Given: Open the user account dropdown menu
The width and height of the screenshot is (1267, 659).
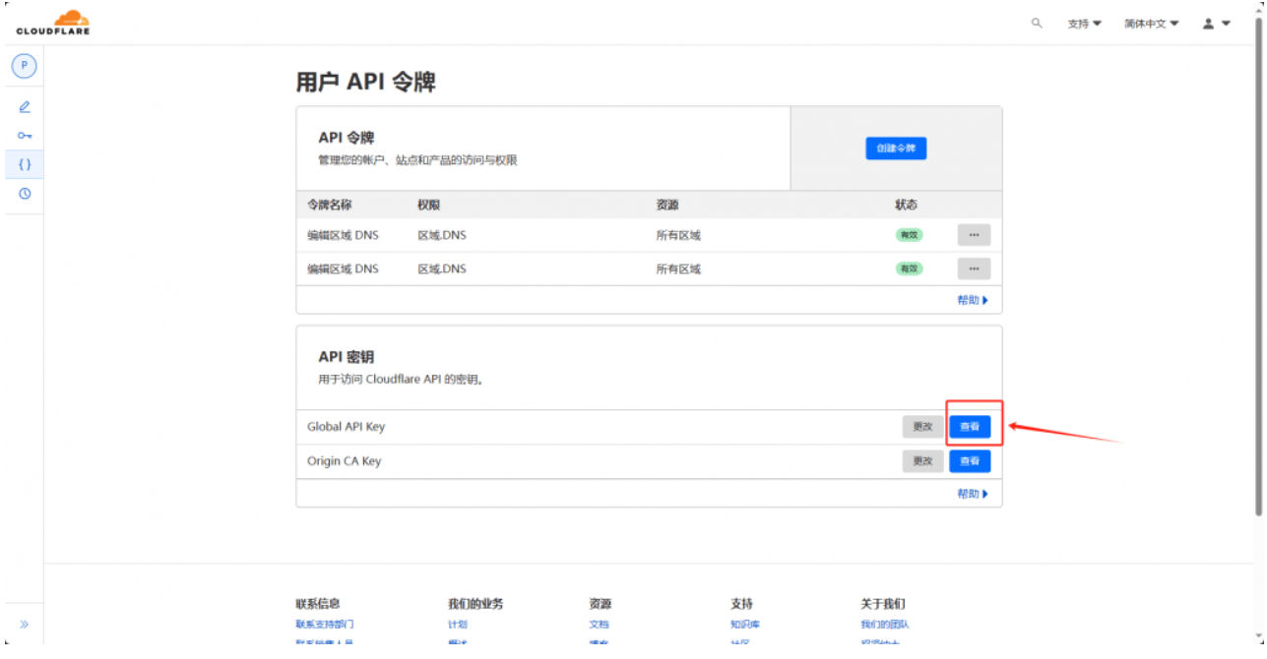Looking at the screenshot, I should (x=1217, y=24).
